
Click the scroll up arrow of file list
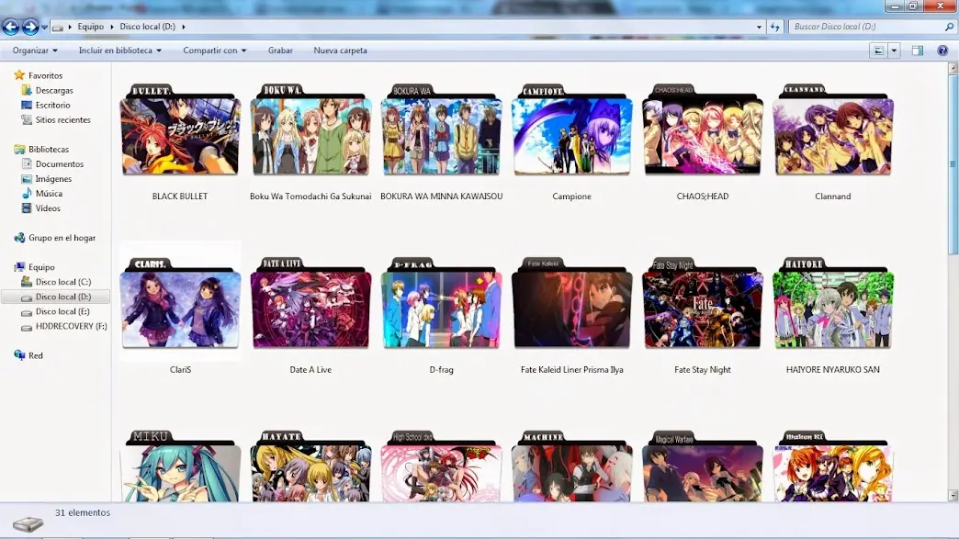(953, 69)
